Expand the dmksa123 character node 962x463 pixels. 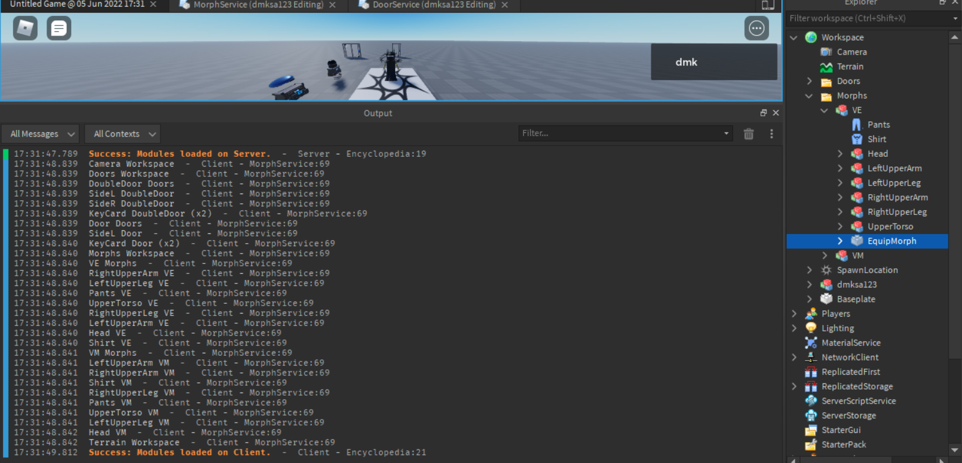pyautogui.click(x=809, y=285)
